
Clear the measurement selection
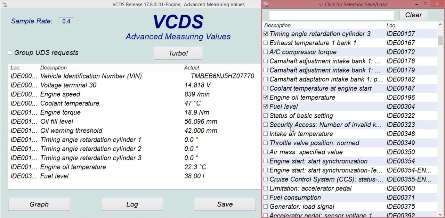click(413, 15)
